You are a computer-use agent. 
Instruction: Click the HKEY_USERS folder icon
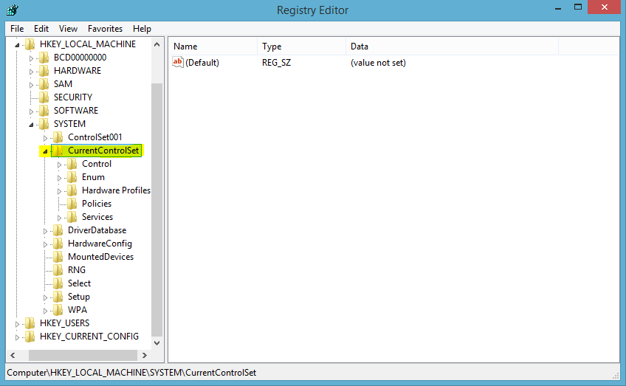coord(30,323)
